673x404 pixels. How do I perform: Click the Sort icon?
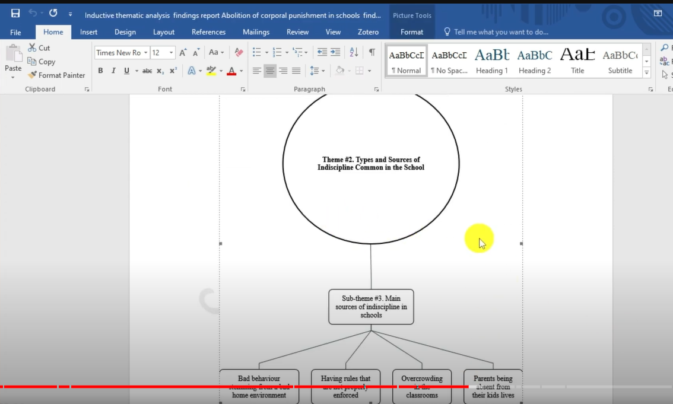click(354, 52)
